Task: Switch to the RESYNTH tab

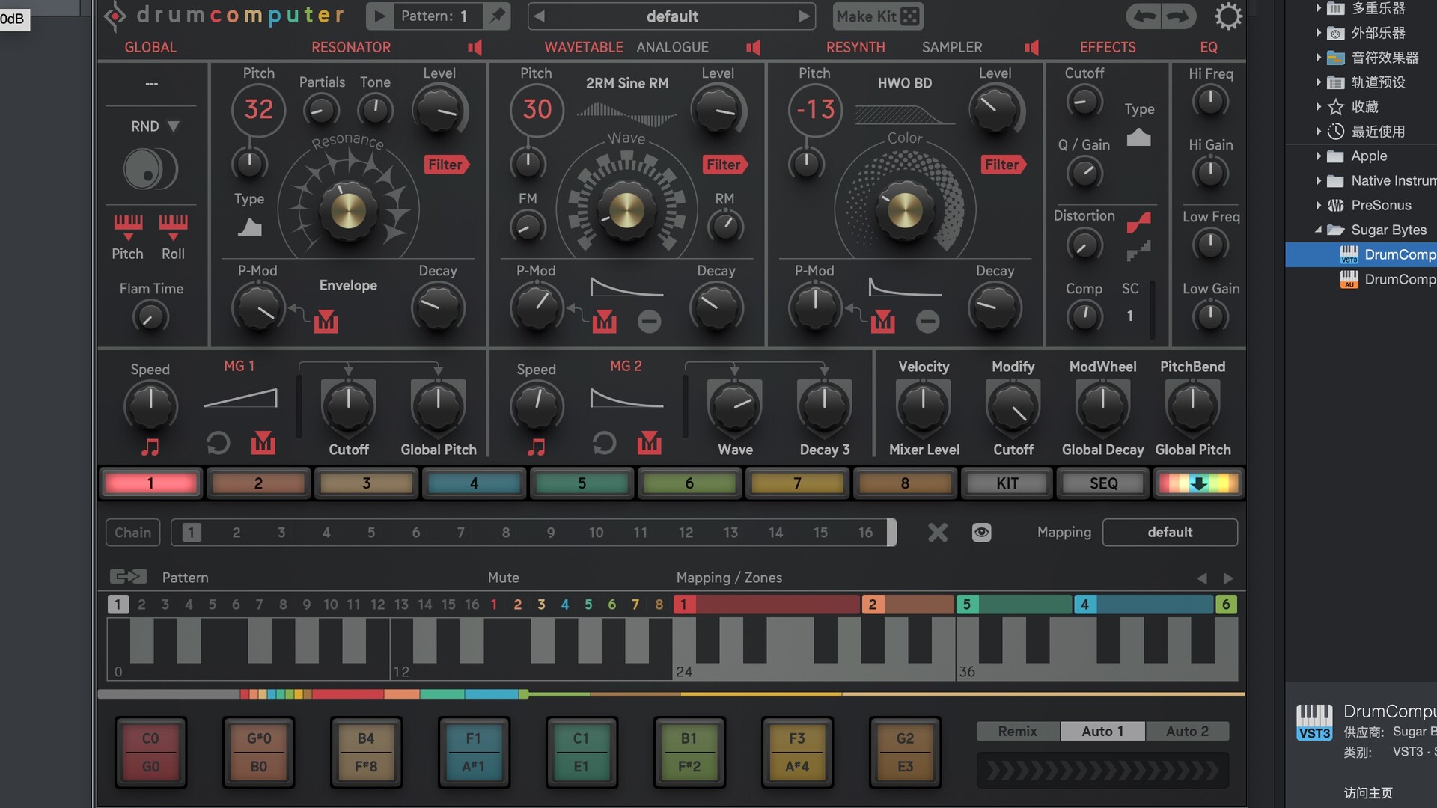Action: [x=855, y=47]
